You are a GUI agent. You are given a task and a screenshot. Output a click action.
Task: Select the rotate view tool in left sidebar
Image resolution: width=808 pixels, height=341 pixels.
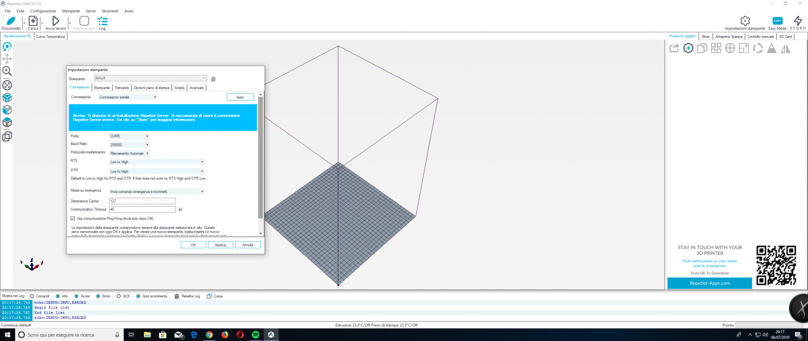(8, 47)
